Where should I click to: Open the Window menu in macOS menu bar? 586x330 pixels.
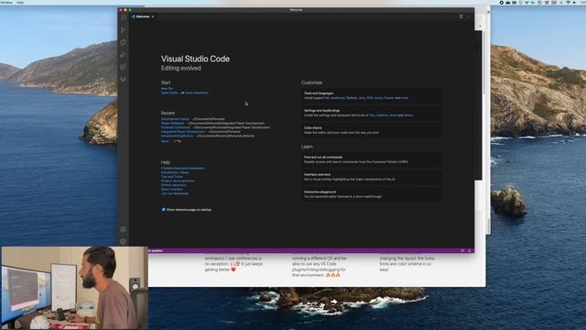(6, 2)
